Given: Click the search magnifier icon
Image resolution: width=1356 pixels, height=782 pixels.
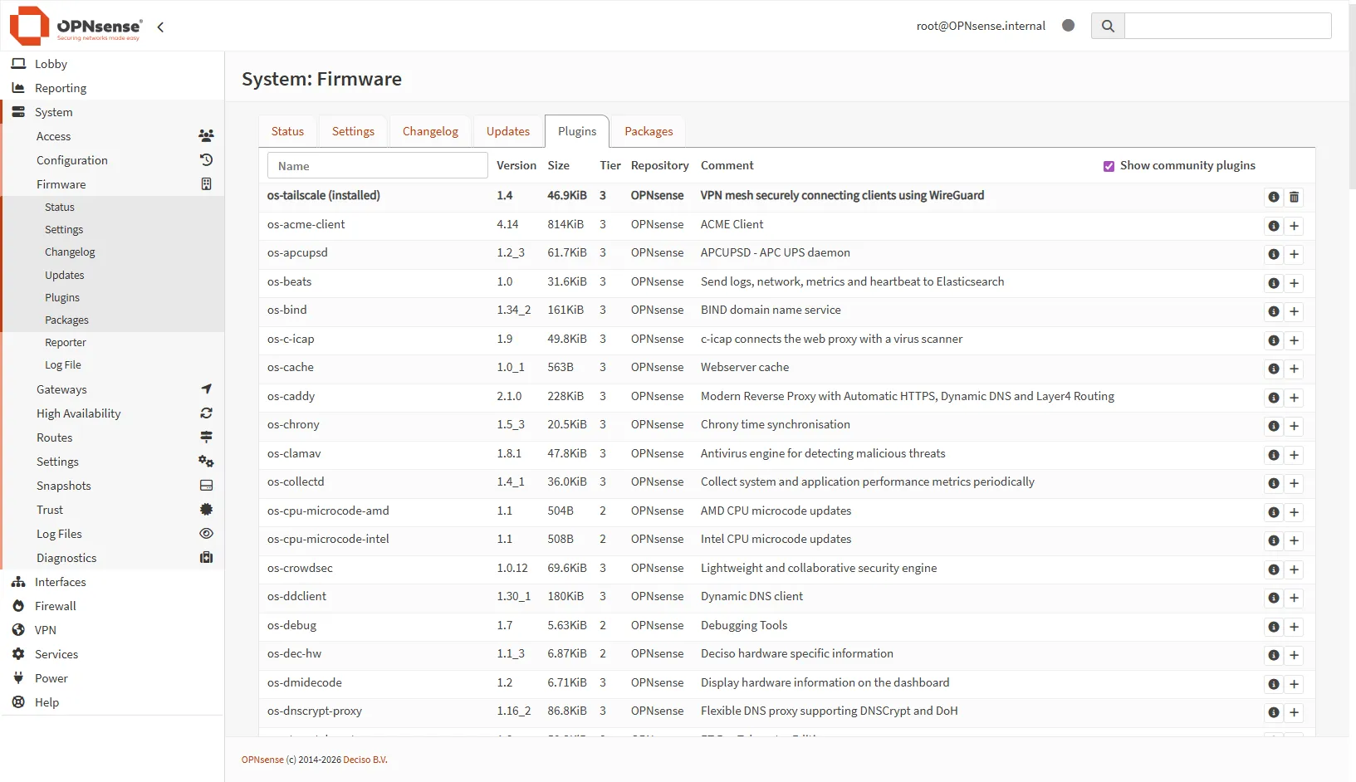Looking at the screenshot, I should click(x=1107, y=26).
